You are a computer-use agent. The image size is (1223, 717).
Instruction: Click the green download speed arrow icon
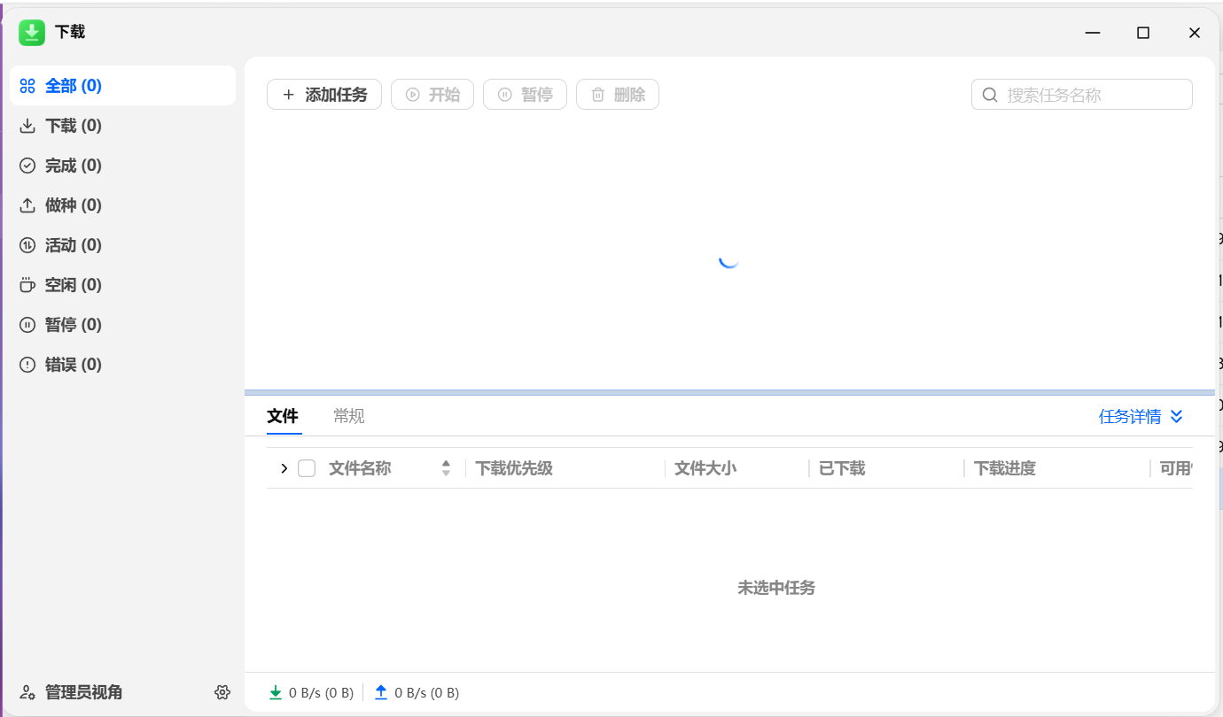[276, 692]
